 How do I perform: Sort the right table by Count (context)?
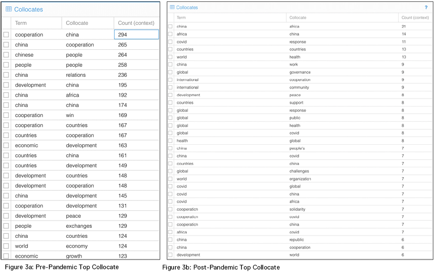point(415,17)
